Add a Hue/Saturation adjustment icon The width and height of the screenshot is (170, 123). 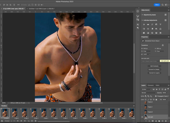click(144, 29)
